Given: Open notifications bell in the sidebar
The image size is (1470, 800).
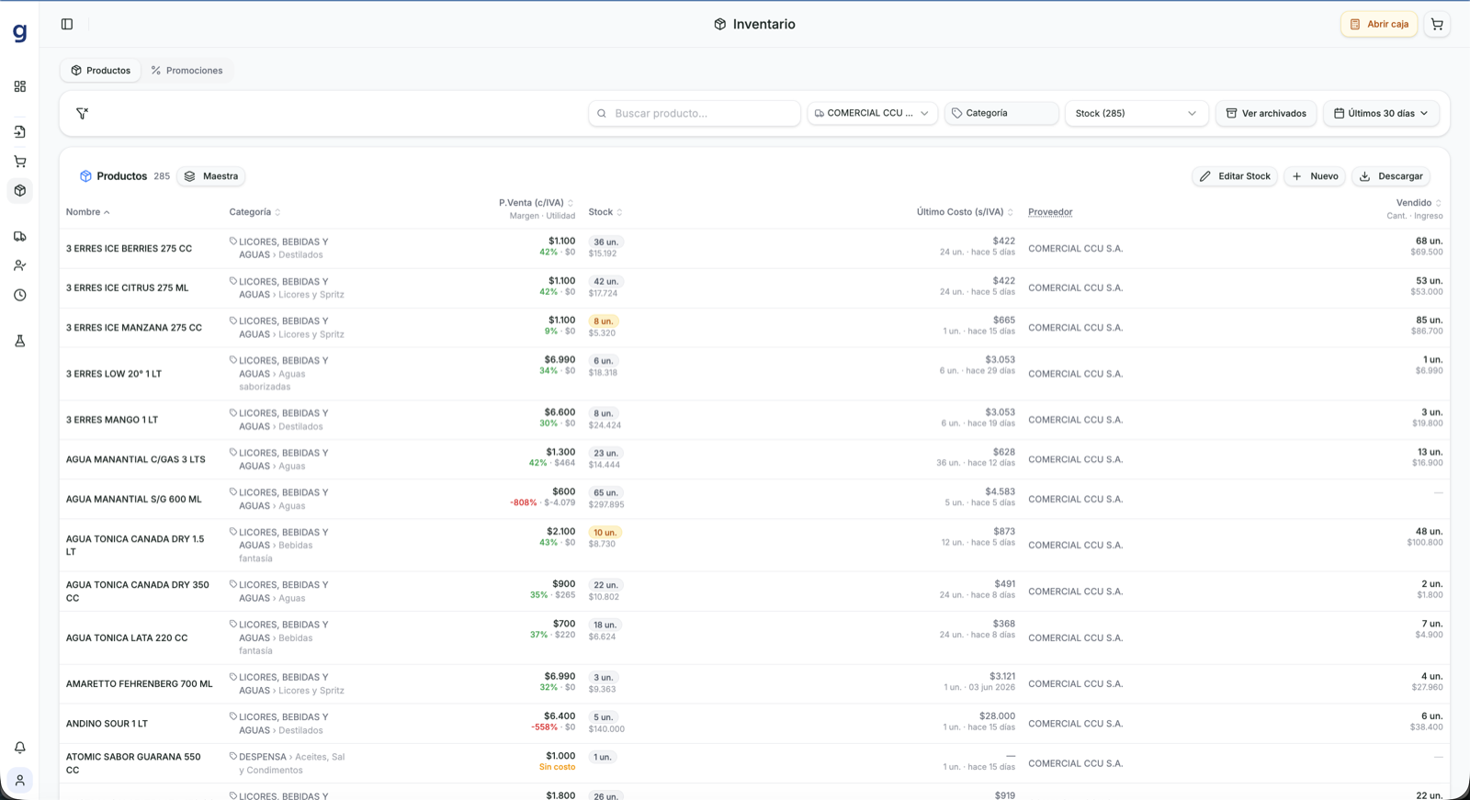Looking at the screenshot, I should point(19,748).
